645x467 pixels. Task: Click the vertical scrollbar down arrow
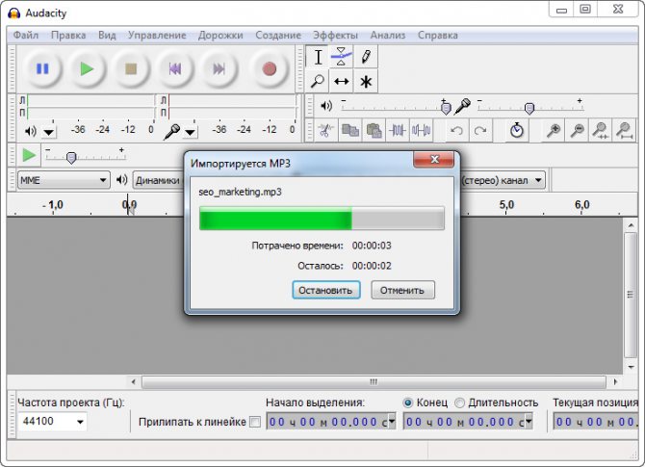click(x=631, y=367)
